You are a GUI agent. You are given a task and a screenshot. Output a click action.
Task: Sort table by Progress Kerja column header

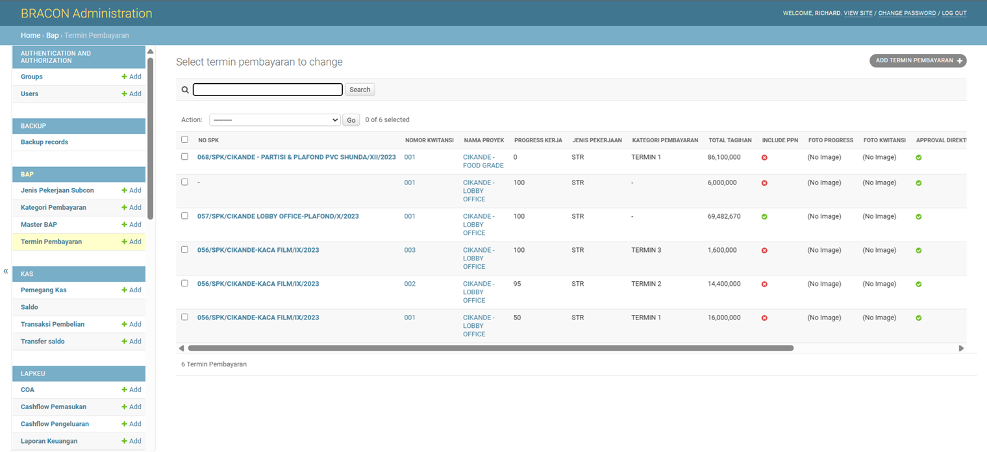pyautogui.click(x=538, y=140)
